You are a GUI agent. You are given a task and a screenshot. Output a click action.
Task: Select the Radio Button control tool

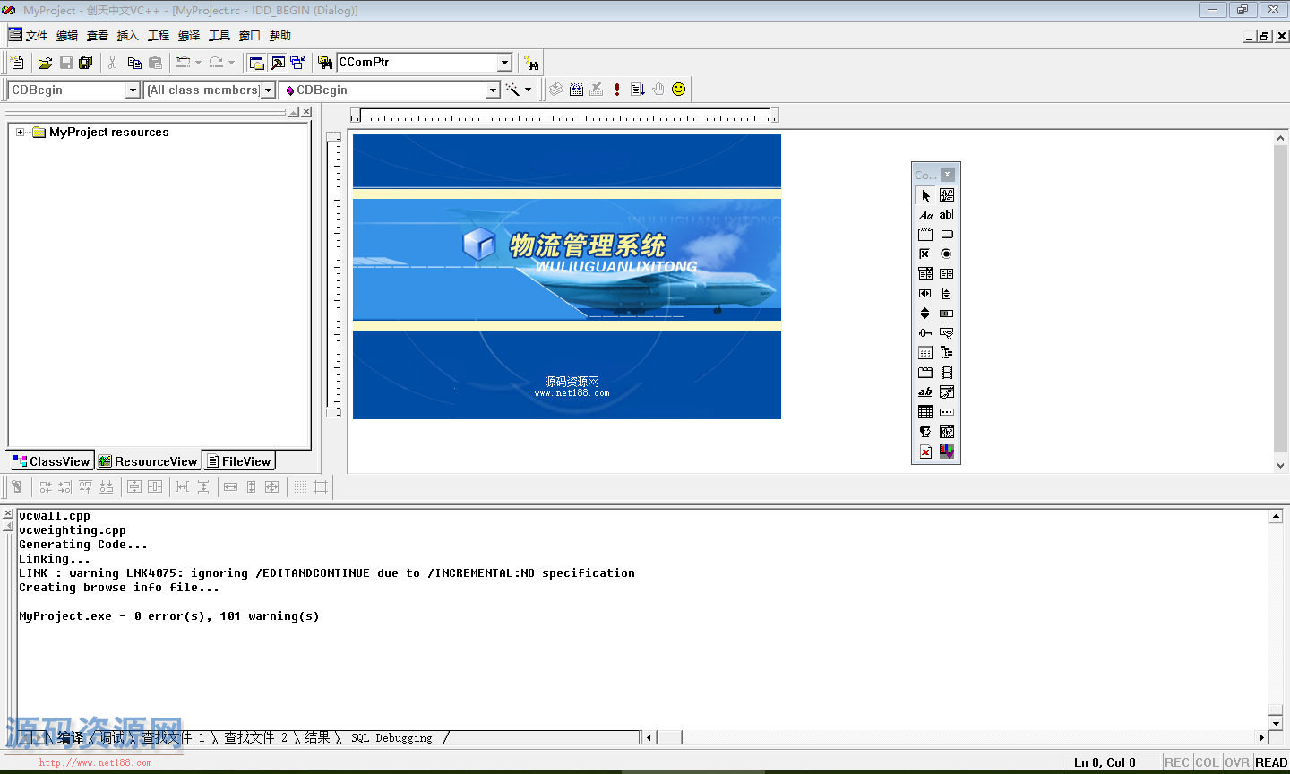(947, 254)
